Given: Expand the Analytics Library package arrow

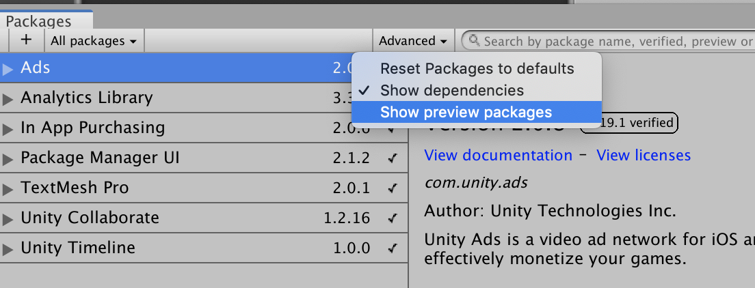Looking at the screenshot, I should pos(8,98).
